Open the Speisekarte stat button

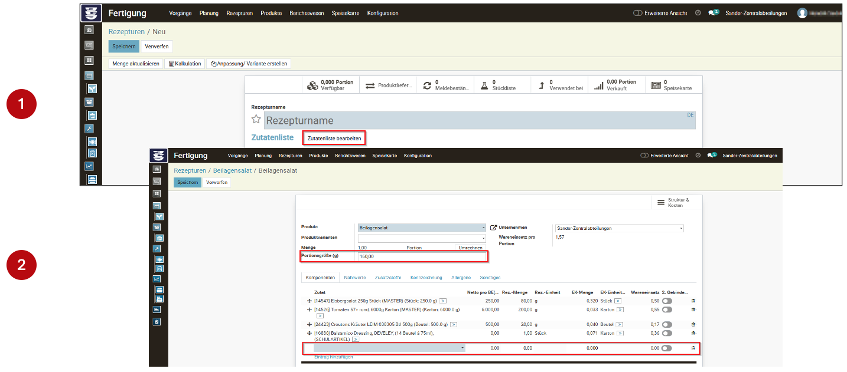click(670, 85)
